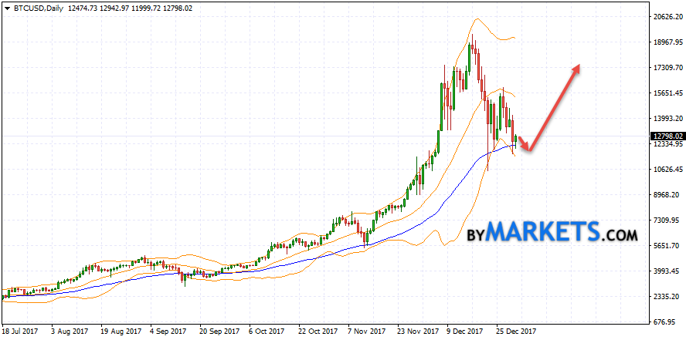Select the 18 Jul 2017 date label
The width and height of the screenshot is (686, 340).
(x=22, y=331)
